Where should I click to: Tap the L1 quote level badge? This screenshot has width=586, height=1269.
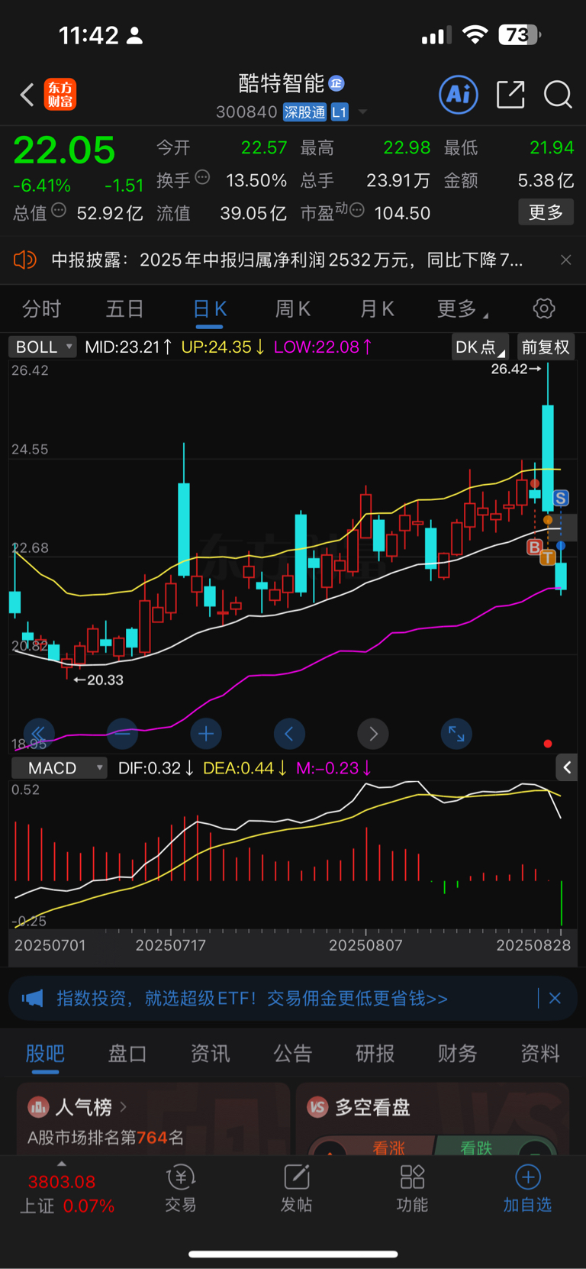(340, 112)
